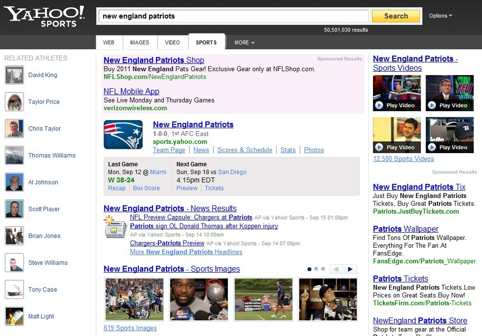
Task: Play the video of the smiling dark-haired man
Action: tap(397, 135)
